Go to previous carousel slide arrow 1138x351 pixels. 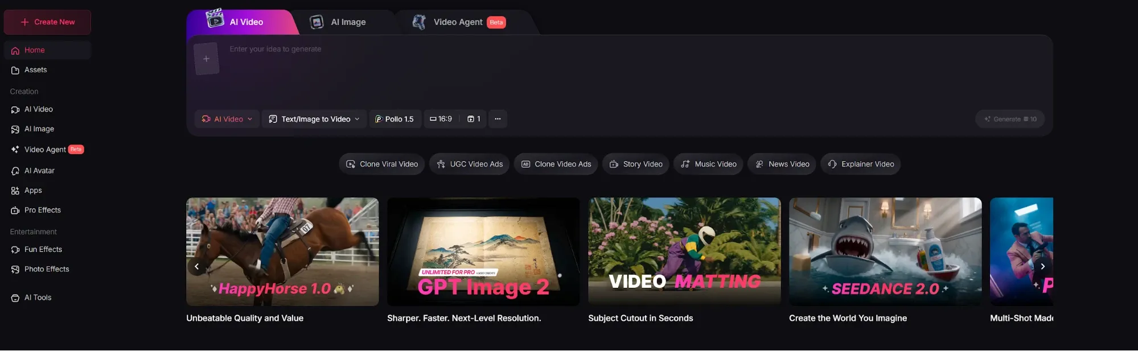pos(196,266)
